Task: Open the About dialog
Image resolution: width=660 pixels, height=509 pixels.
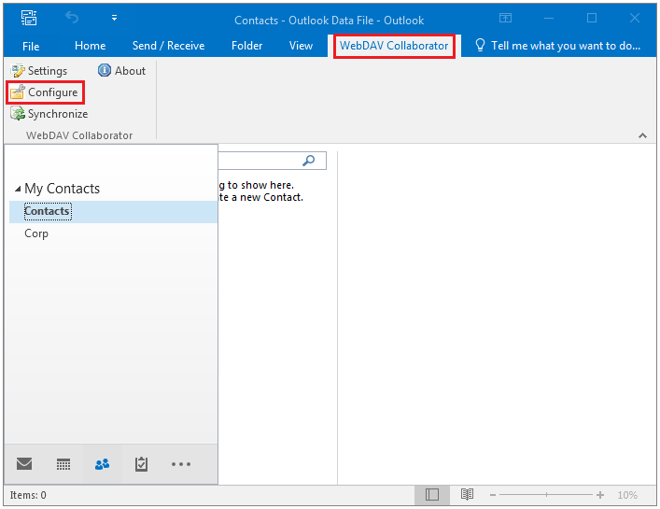Action: (x=121, y=71)
